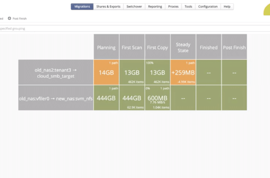The width and height of the screenshot is (270, 178).
Task: Click vfiler0 row Post Finish cell
Action: [x=234, y=98]
